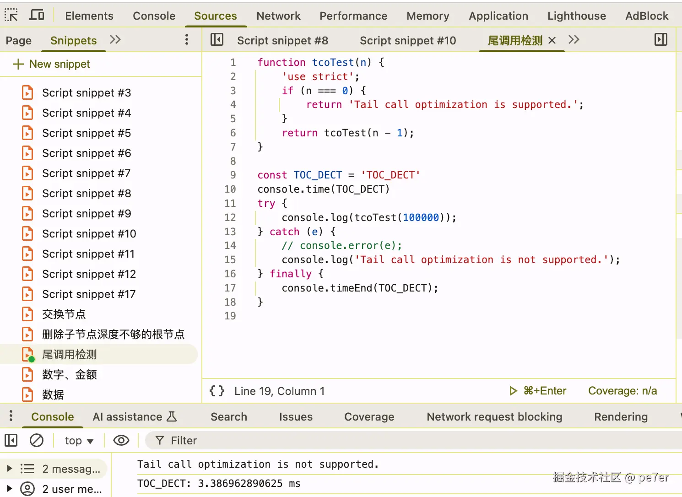Switch to the Network panel tab

[x=278, y=16]
